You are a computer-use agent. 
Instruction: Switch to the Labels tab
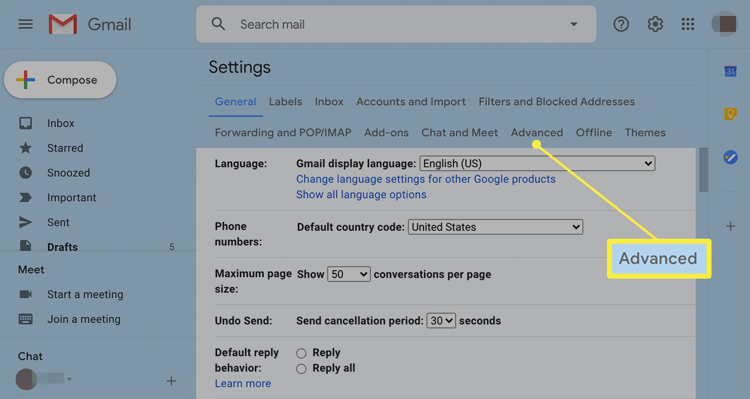(x=285, y=102)
